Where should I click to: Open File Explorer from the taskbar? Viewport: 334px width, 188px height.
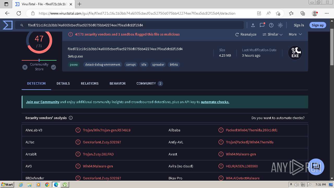click(29, 185)
